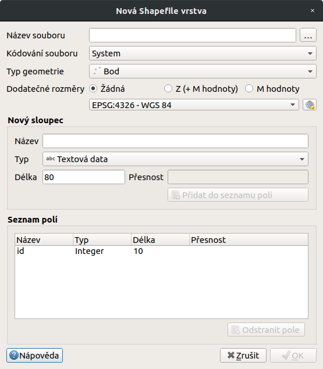
Task: Click the Název souboru input field
Action: pyautogui.click(x=193, y=35)
